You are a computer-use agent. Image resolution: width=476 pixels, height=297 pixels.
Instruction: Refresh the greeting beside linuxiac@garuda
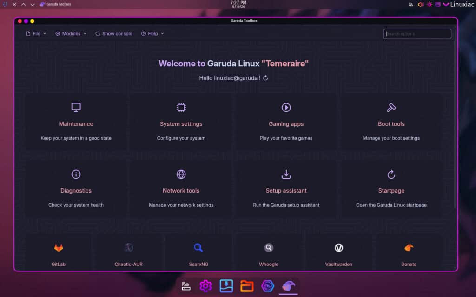265,78
